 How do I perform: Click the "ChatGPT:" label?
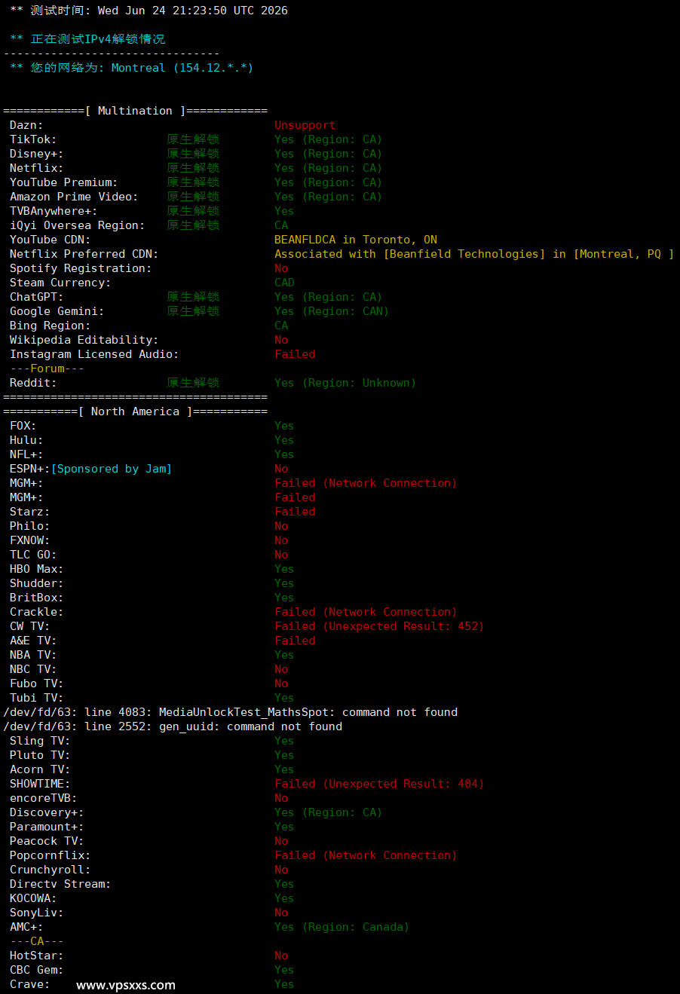[x=37, y=297]
